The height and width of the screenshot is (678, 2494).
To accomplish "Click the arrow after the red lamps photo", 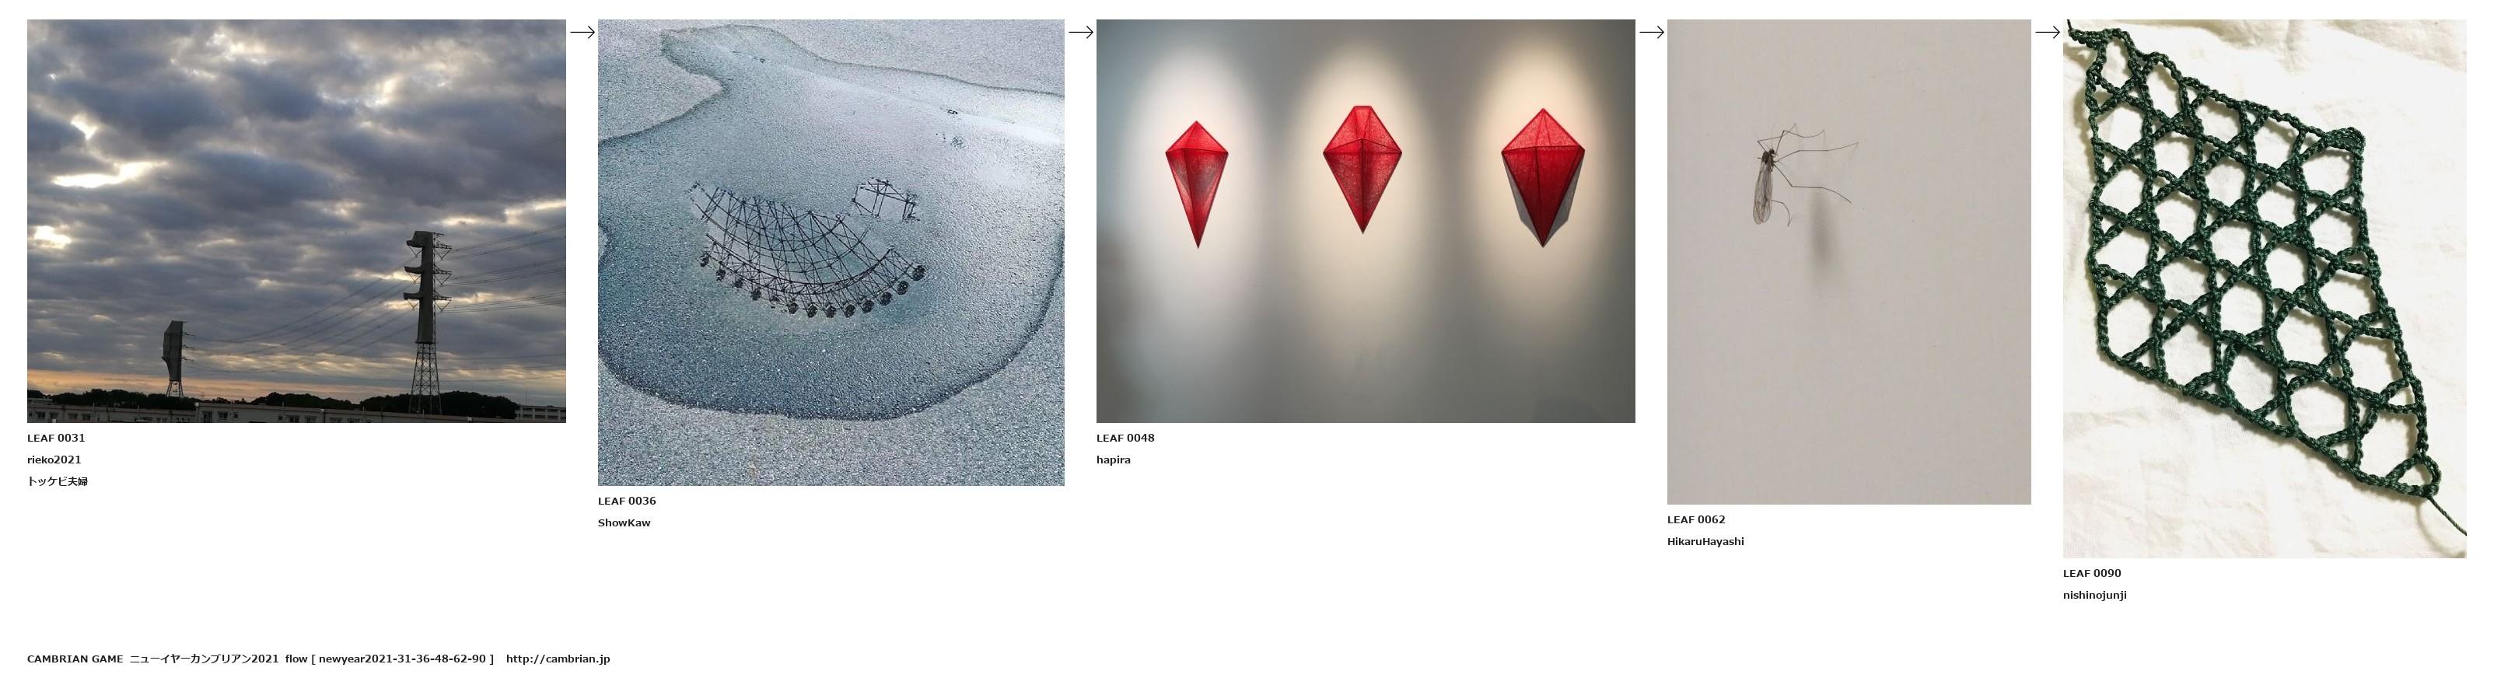I will pos(1652,32).
